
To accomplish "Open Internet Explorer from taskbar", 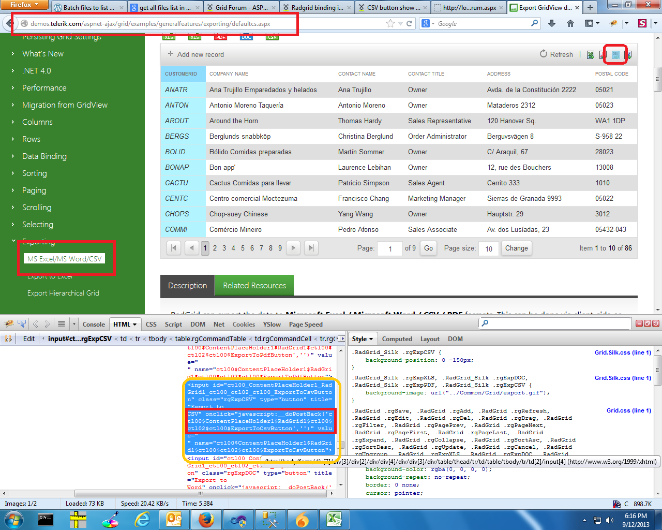I will click(142, 519).
